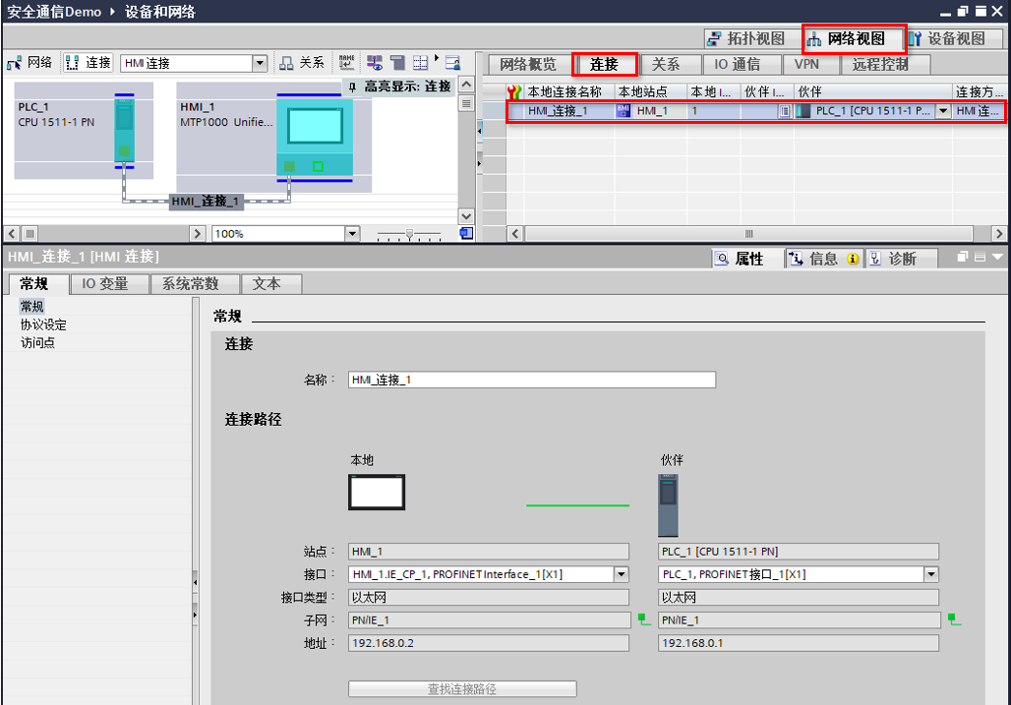Click the green subnet icon next to local PN/IE_1

pyautogui.click(x=640, y=619)
